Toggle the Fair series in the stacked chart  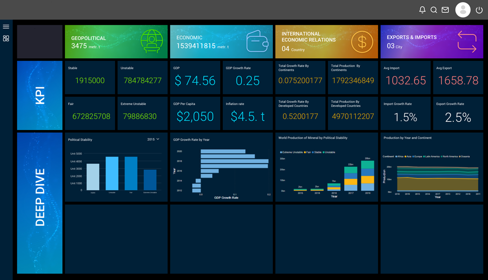[x=307, y=152]
